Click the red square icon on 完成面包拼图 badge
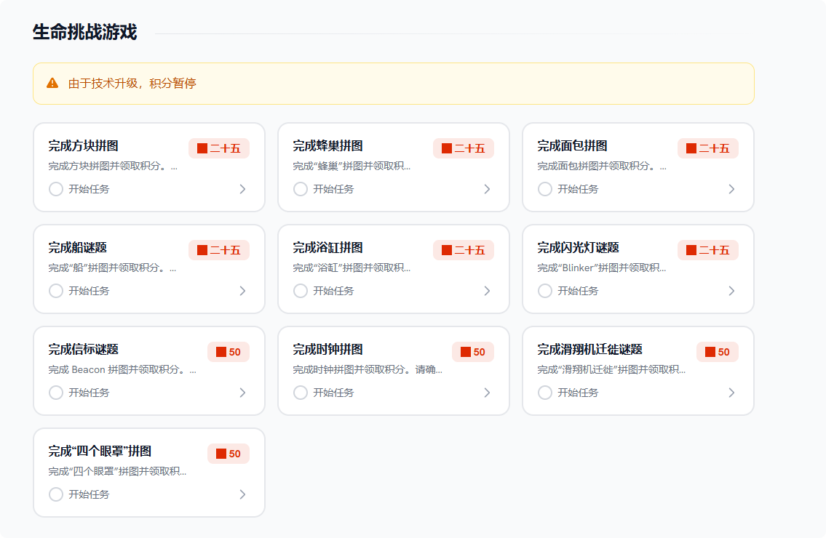 pos(691,148)
